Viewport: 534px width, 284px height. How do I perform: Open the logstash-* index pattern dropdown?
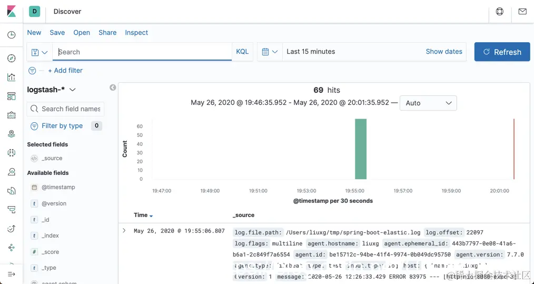(51, 90)
